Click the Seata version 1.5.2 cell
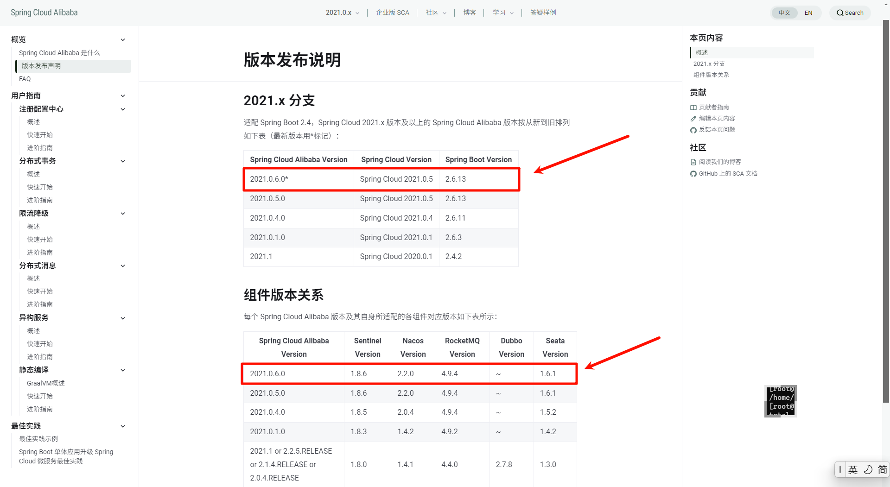This screenshot has width=890, height=487. 555,412
